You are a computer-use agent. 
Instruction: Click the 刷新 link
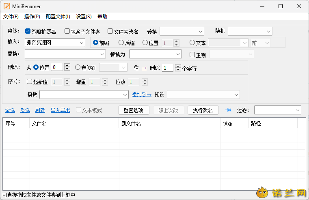click(x=40, y=110)
